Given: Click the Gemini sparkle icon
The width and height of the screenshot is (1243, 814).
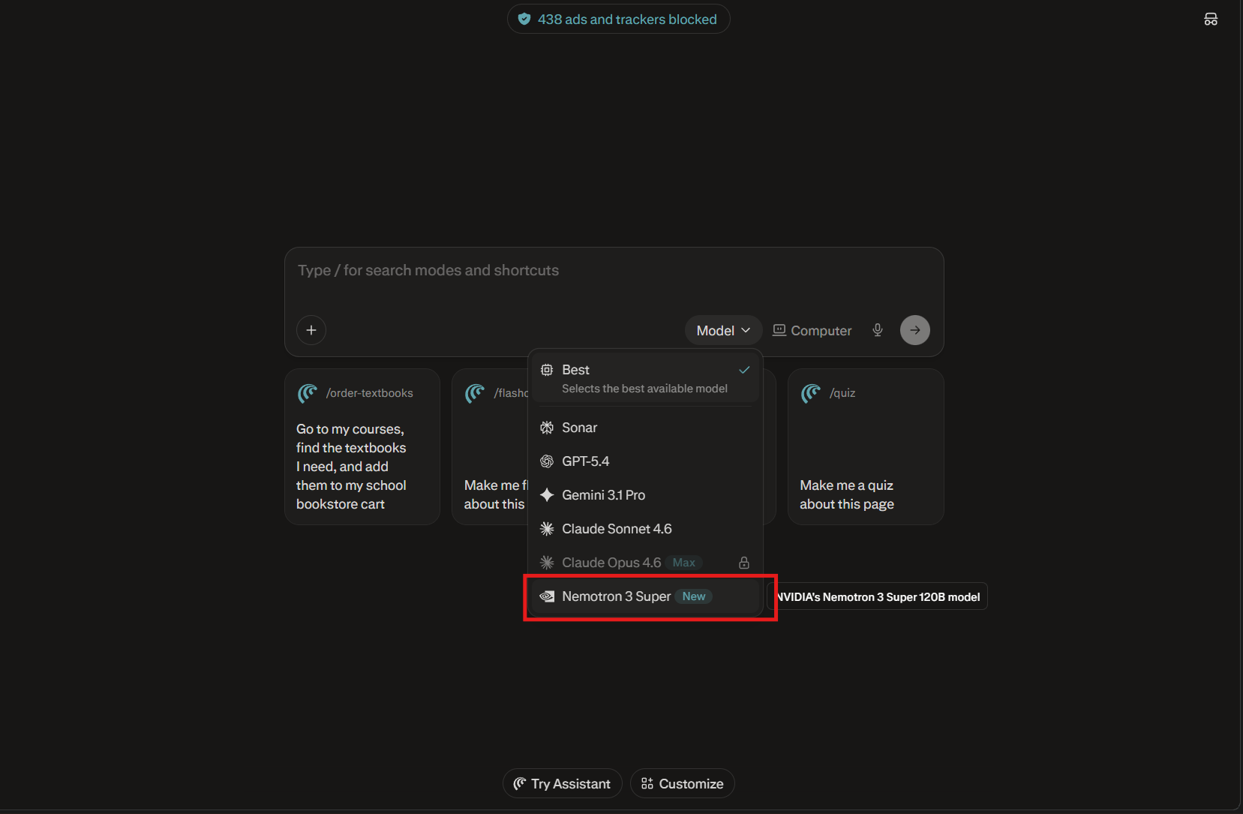Looking at the screenshot, I should [547, 495].
